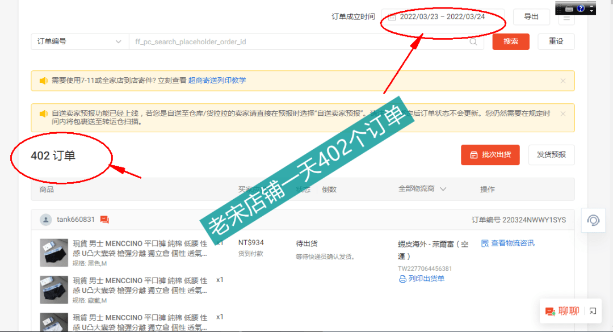This screenshot has width=613, height=332.
Task: Click the 商品 column header
Action: [47, 189]
